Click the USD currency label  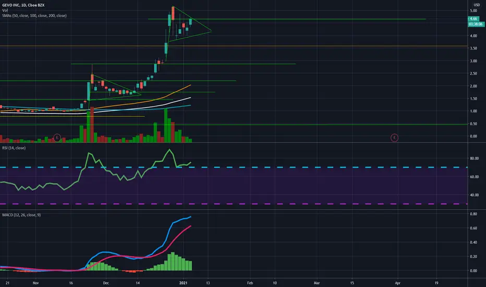point(477,5)
